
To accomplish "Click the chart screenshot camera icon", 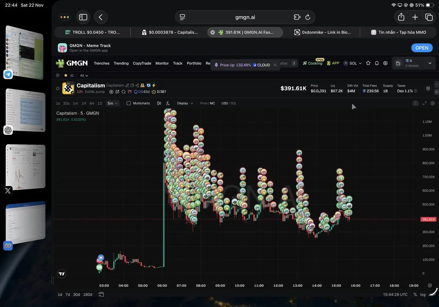I will (x=415, y=103).
